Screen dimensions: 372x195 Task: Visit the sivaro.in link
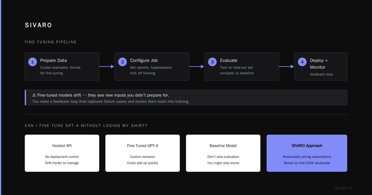pos(343,188)
